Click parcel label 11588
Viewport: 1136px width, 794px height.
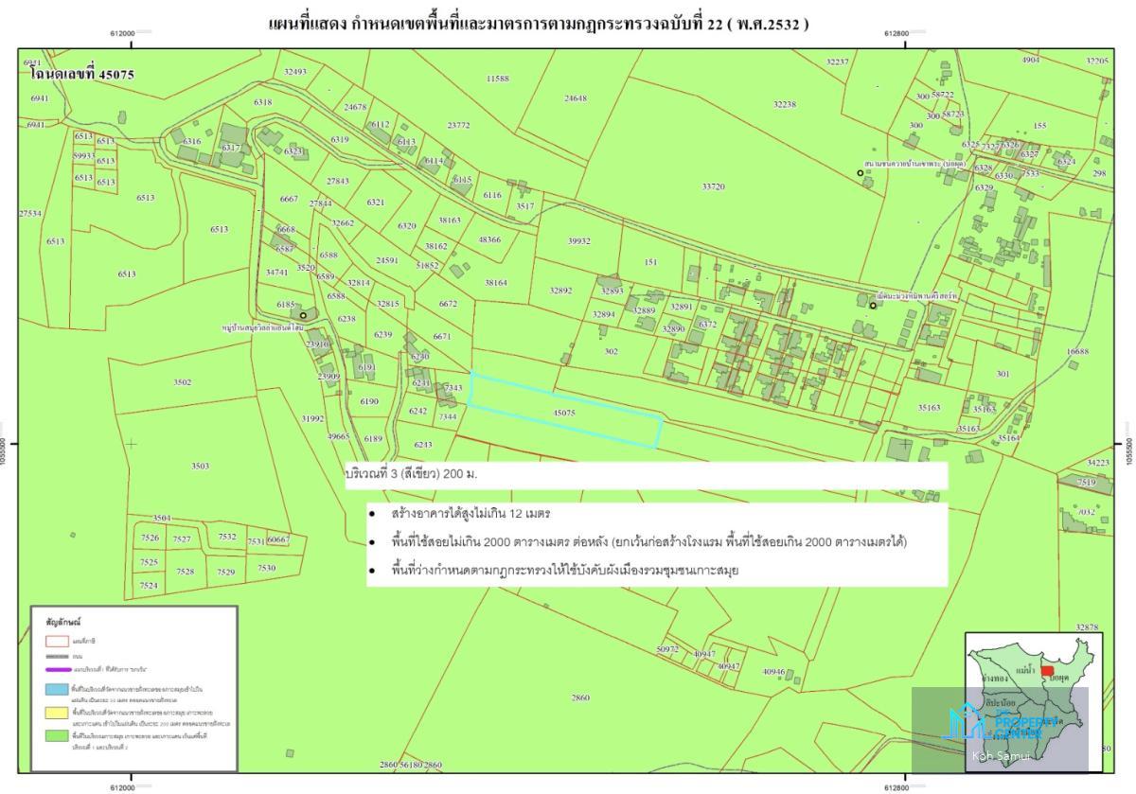(498, 79)
